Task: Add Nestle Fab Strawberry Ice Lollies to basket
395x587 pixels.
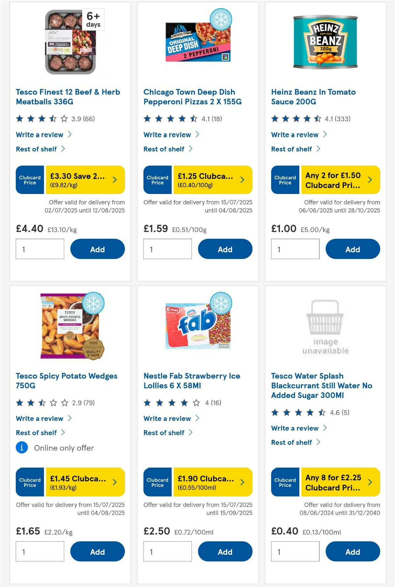Action: (225, 552)
